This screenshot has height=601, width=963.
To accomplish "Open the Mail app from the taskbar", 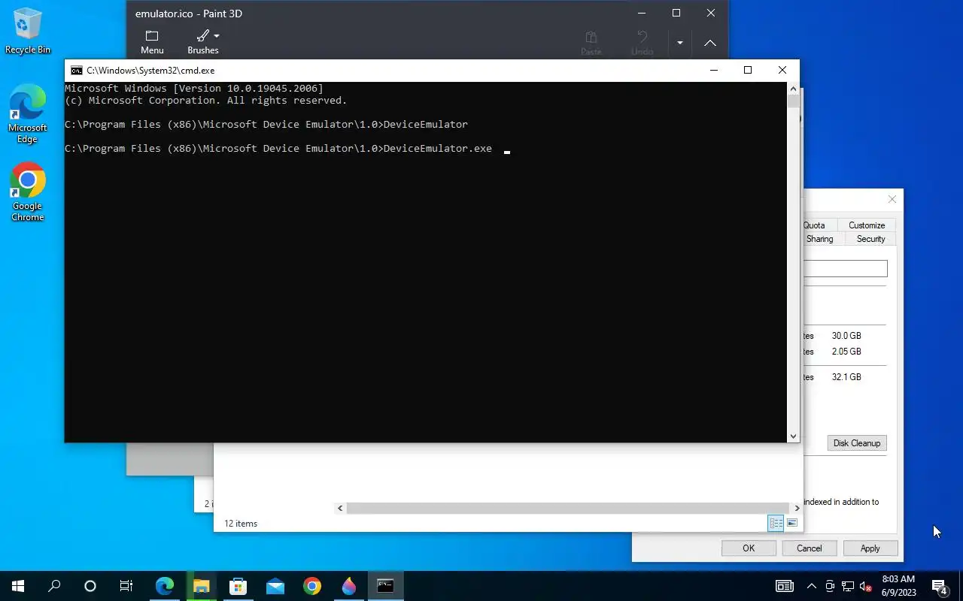I will pyautogui.click(x=275, y=586).
